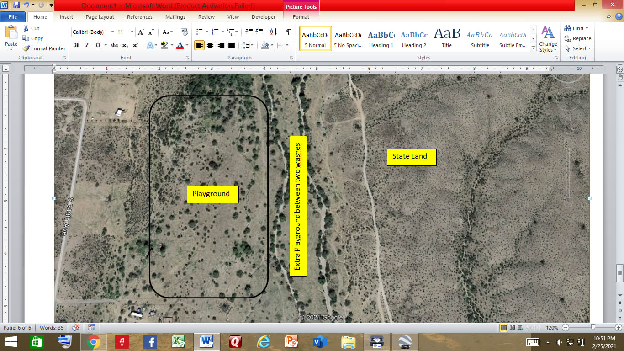Toggle italic formatting
This screenshot has width=624, height=351.
click(87, 45)
